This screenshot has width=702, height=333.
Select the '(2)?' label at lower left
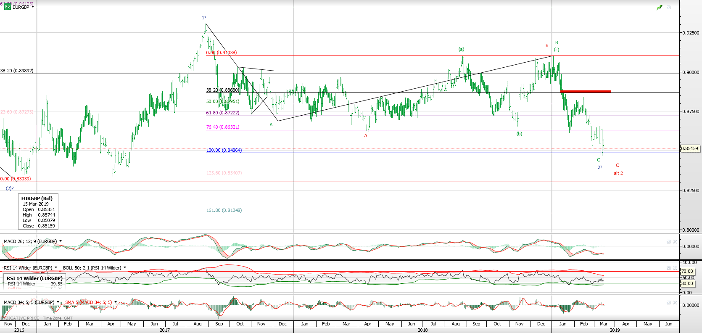[x=10, y=188]
